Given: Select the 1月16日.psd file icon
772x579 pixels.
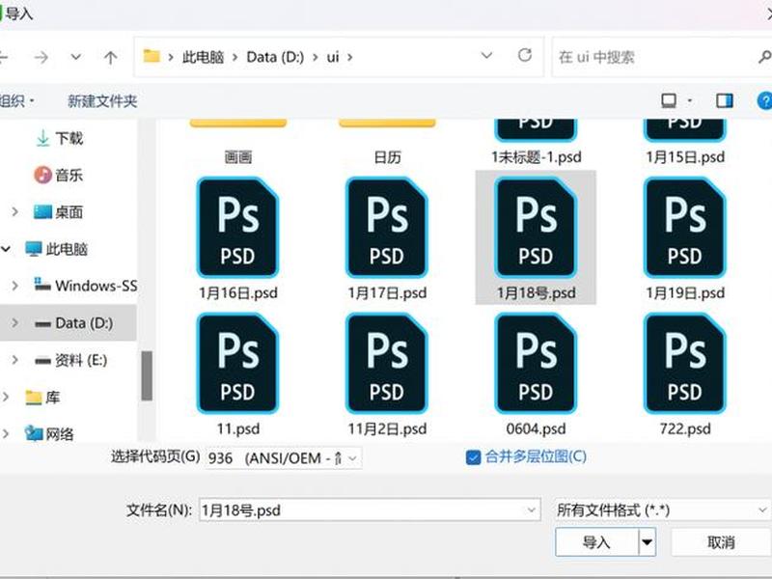Looking at the screenshot, I should tap(237, 228).
